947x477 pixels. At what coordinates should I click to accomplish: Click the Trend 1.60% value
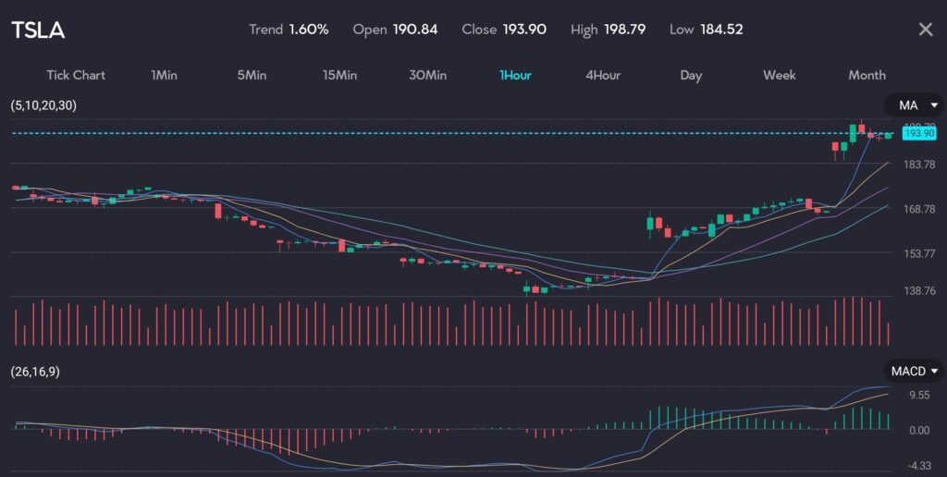pos(308,30)
